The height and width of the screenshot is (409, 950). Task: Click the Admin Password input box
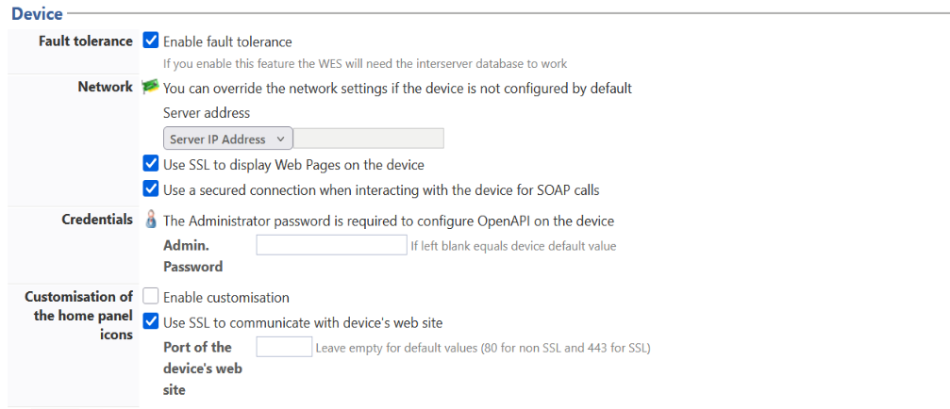(331, 246)
